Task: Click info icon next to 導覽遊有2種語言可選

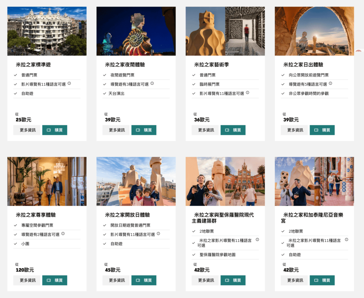Action: click(63, 233)
